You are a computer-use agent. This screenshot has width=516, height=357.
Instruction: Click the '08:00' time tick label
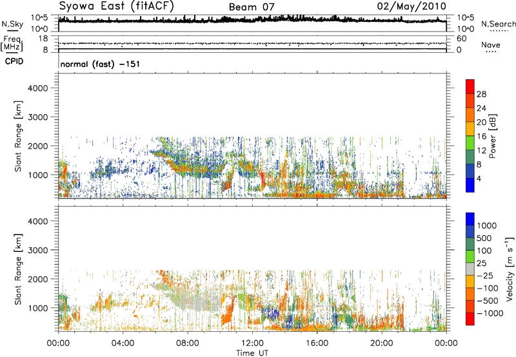pos(188,343)
